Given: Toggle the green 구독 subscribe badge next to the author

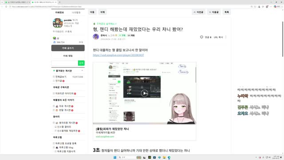Looking at the screenshot, I should click(122, 36).
